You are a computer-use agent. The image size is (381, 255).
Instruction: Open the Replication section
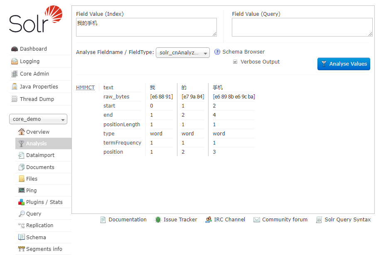coord(39,226)
